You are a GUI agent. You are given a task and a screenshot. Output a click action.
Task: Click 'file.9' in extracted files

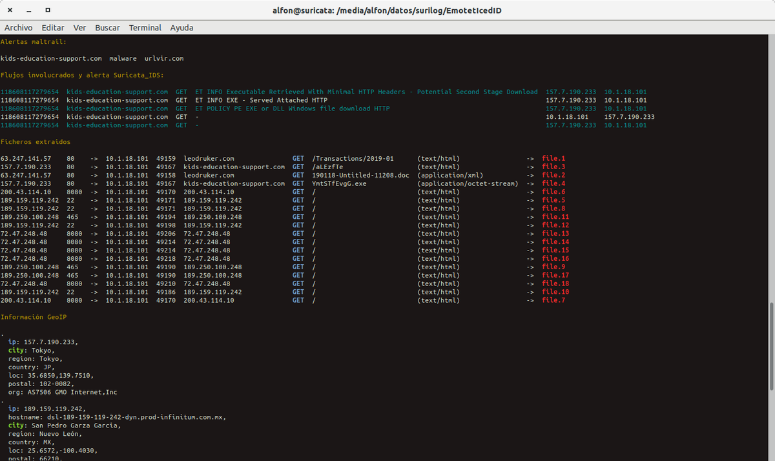point(553,267)
